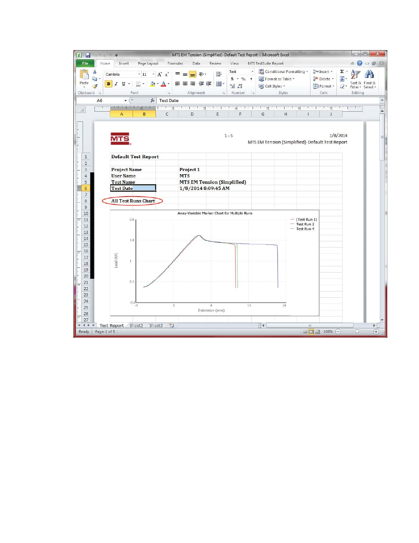Click the Copy icon in Clipboard group
This screenshot has width=419, height=543.
tap(94, 79)
